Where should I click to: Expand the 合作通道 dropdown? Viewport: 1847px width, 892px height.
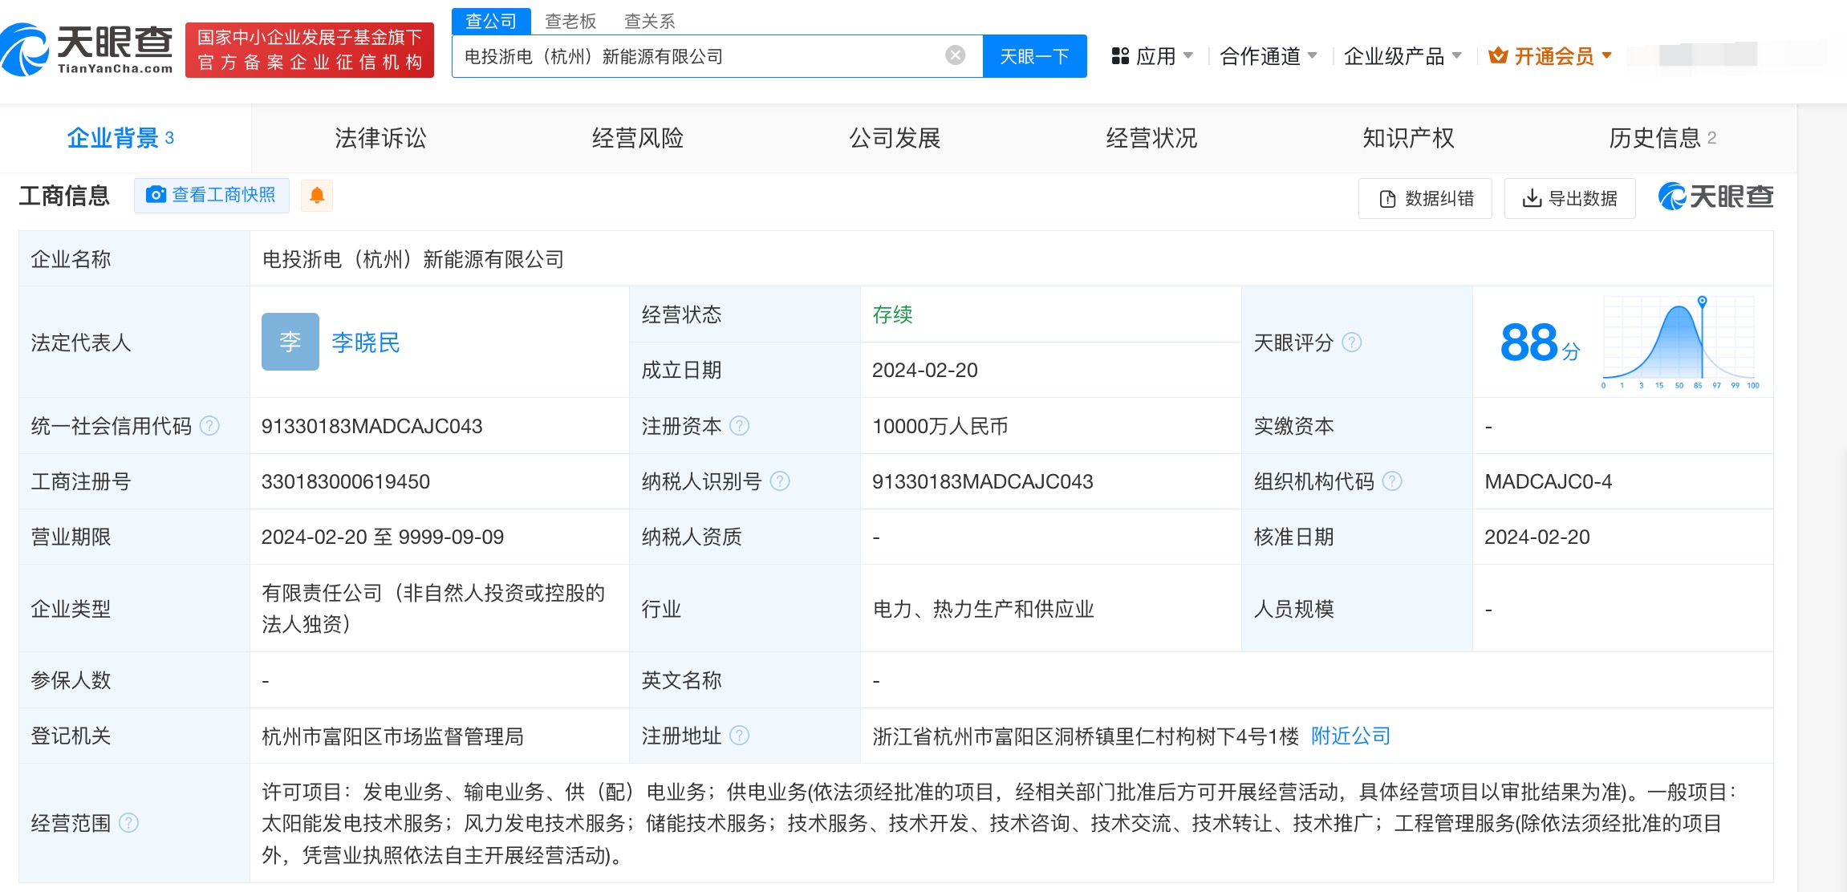pos(1268,56)
